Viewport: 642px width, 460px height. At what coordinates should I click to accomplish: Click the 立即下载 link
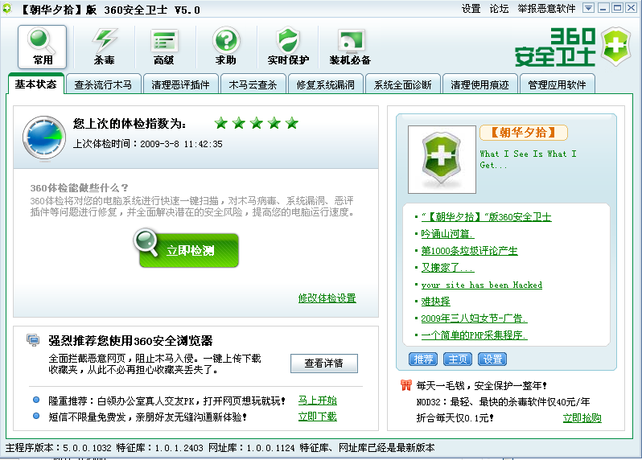[x=317, y=417]
